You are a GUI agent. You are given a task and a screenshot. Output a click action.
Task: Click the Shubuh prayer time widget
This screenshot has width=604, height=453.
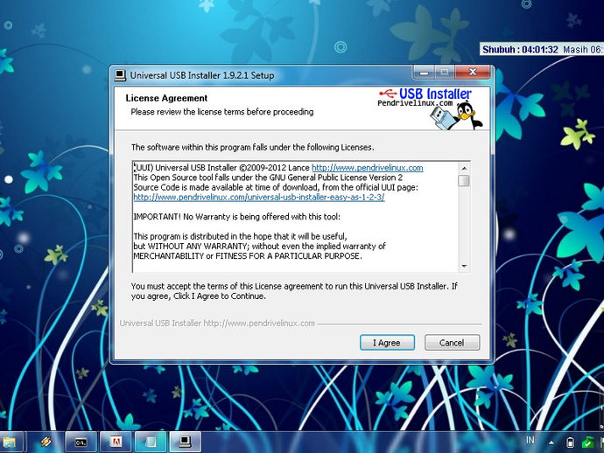(542, 49)
